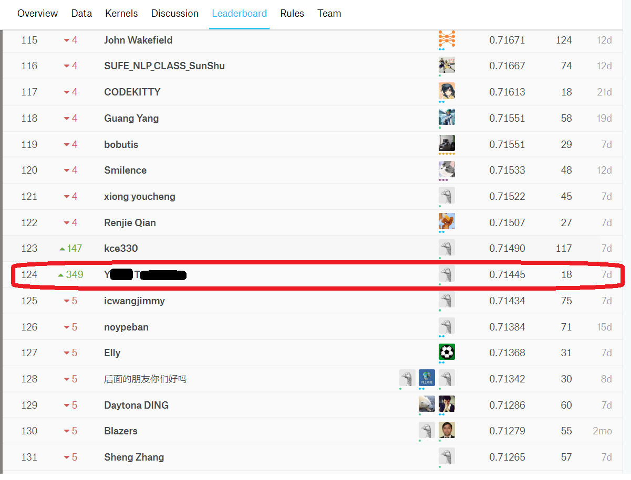Click score 0.71265
Viewport: 631px width, 480px height.
click(507, 457)
